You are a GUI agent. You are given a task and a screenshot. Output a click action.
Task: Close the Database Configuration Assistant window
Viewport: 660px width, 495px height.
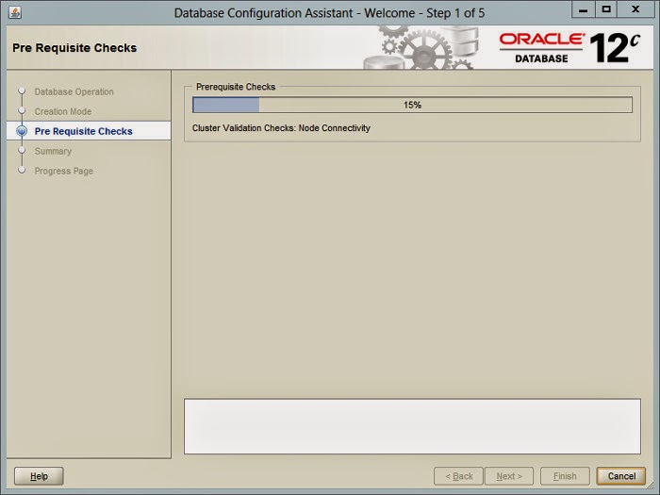[635, 9]
